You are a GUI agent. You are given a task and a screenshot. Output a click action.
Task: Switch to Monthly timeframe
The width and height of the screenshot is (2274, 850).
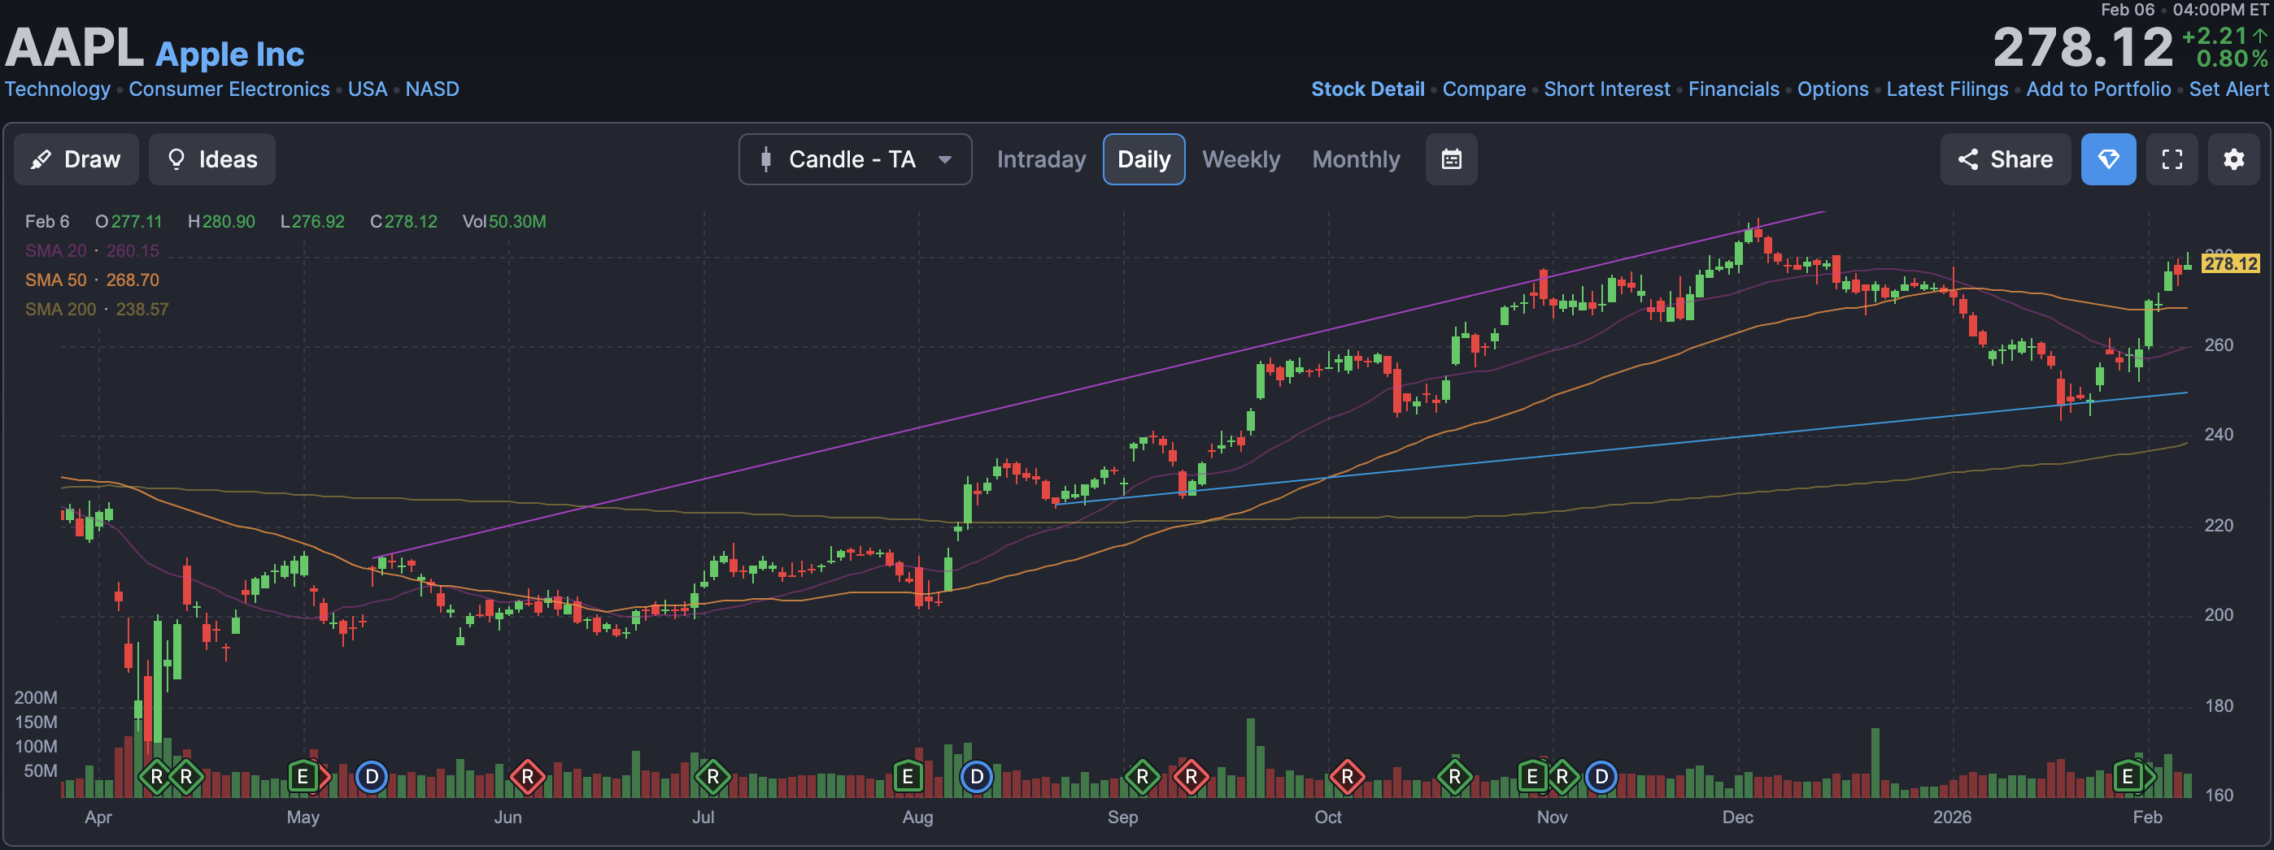1356,159
